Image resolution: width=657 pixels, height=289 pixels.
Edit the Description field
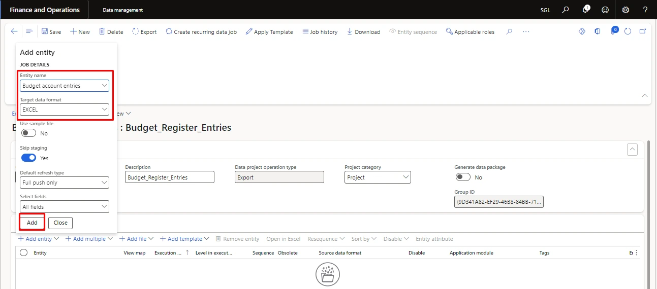click(170, 177)
